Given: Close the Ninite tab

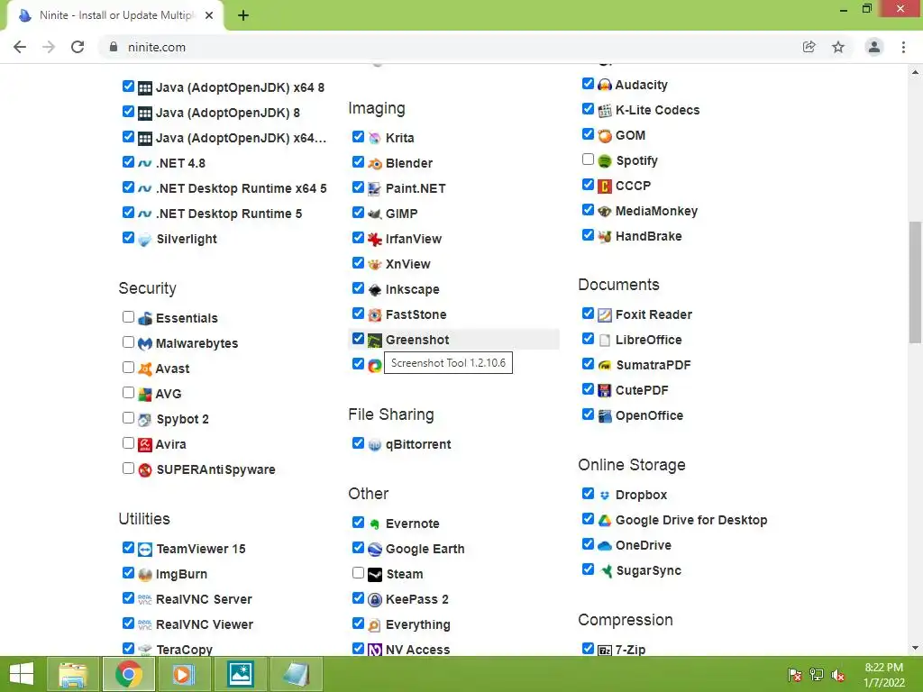Looking at the screenshot, I should click(209, 15).
